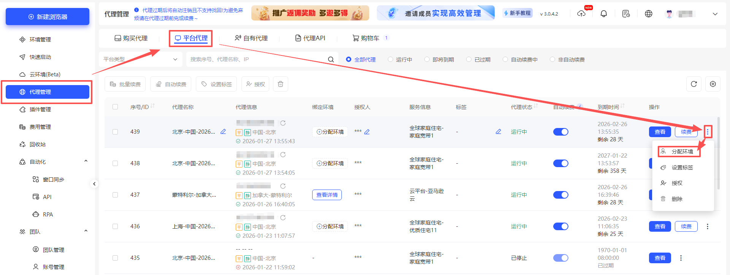This screenshot has height=275, width=730.
Task: Edit proxy name pencil icon for row 439
Action: pos(223,131)
